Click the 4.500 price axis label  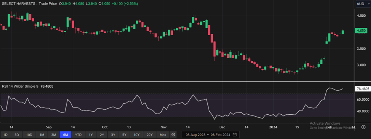coord(361,16)
